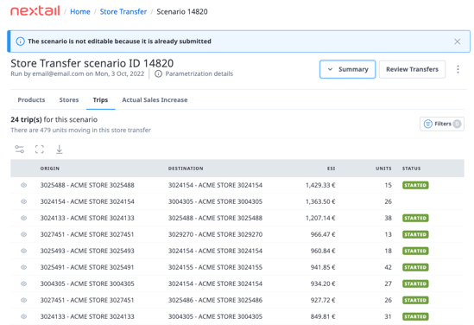The image size is (474, 325).
Task: Click STARTED badge on 1,429.33 € row
Action: [x=415, y=185]
